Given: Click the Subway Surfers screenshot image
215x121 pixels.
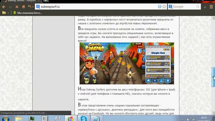Looking at the screenshot, I should point(127,64).
